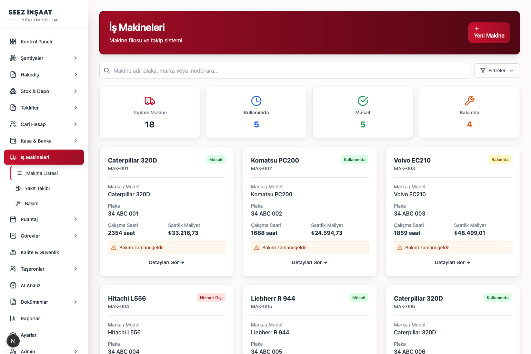Click the Kontrol Paneli dashboard icon
531x354 pixels.
[x=13, y=42]
